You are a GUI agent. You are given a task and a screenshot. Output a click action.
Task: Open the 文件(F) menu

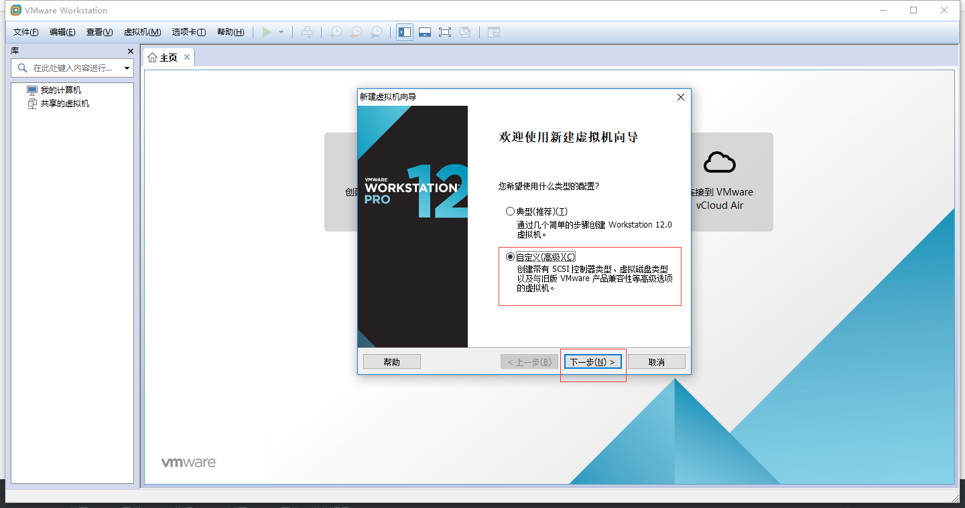(26, 32)
